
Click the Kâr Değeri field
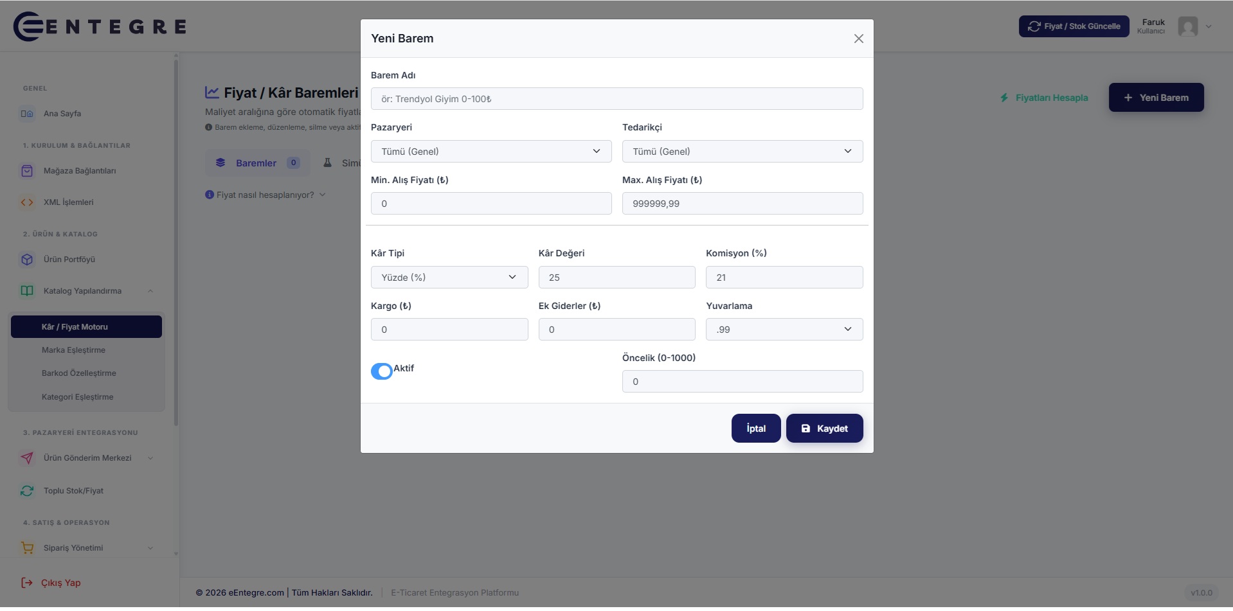[617, 278]
